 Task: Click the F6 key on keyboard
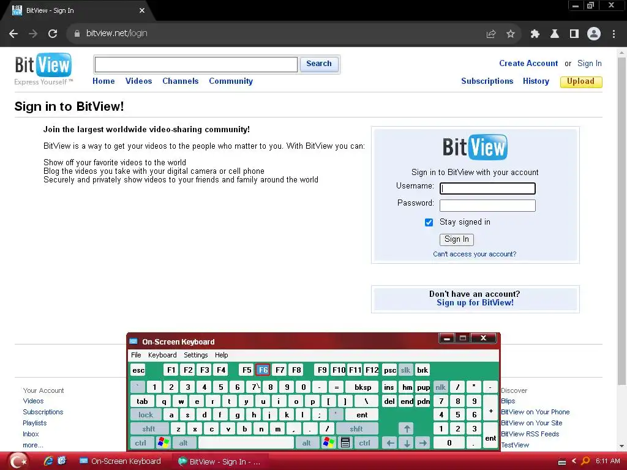[263, 370]
